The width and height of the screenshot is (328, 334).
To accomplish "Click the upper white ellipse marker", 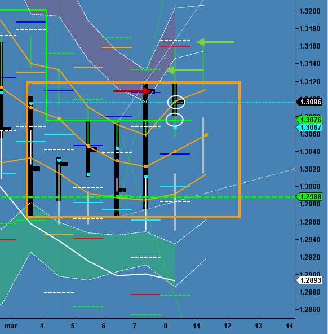I will pos(176,102).
